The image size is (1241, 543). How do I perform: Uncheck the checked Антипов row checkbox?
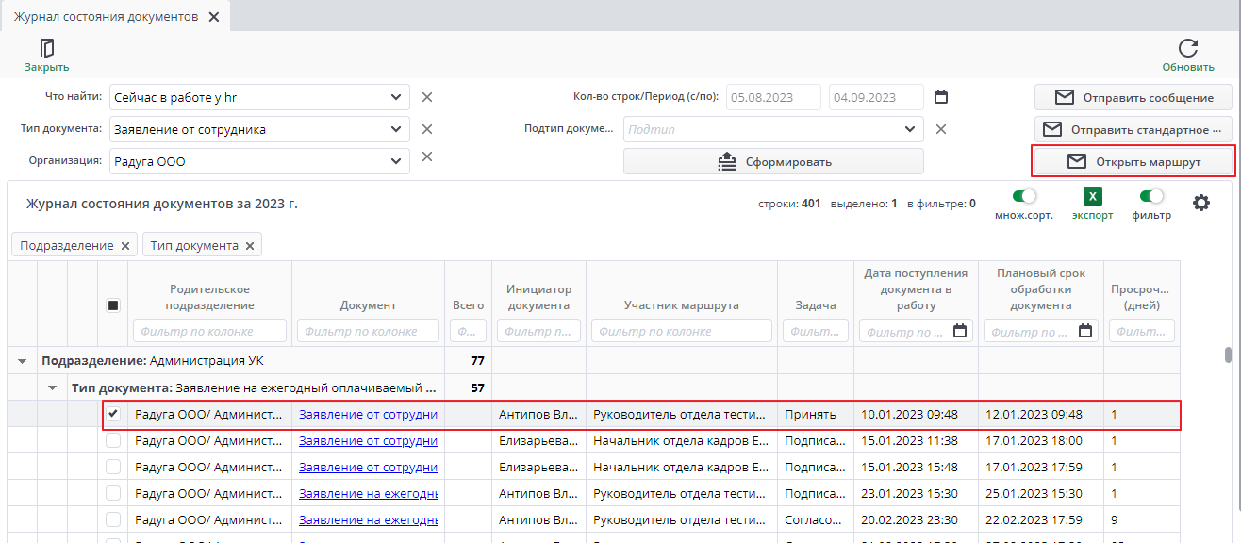(x=113, y=414)
